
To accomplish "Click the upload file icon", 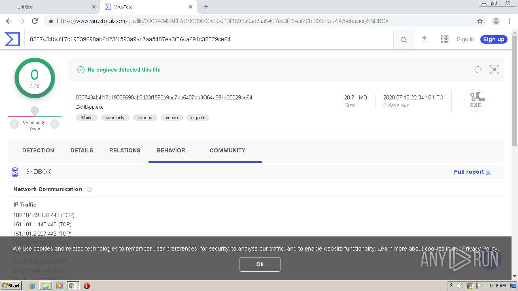I will [424, 39].
